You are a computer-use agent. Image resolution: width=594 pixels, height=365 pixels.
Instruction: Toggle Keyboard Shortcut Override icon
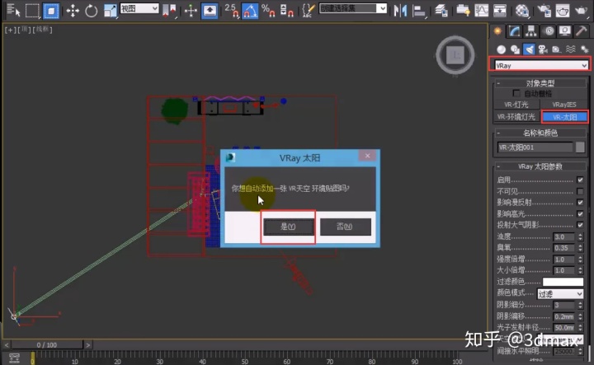pos(209,11)
